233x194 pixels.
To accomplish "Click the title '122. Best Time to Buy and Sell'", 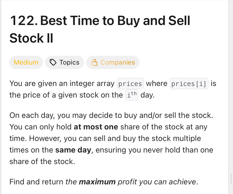I will point(100,21).
